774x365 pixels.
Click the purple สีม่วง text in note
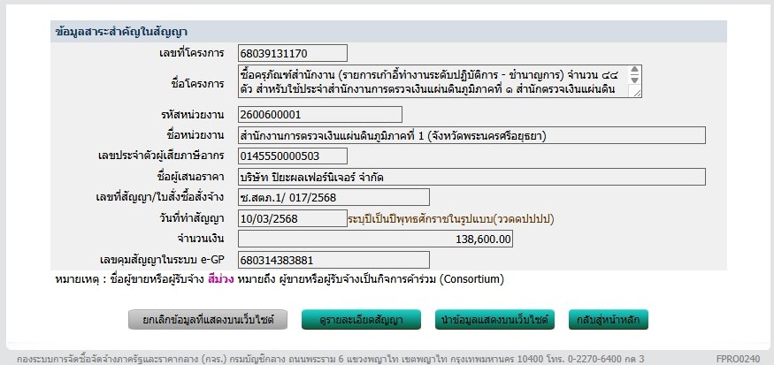coord(221,279)
